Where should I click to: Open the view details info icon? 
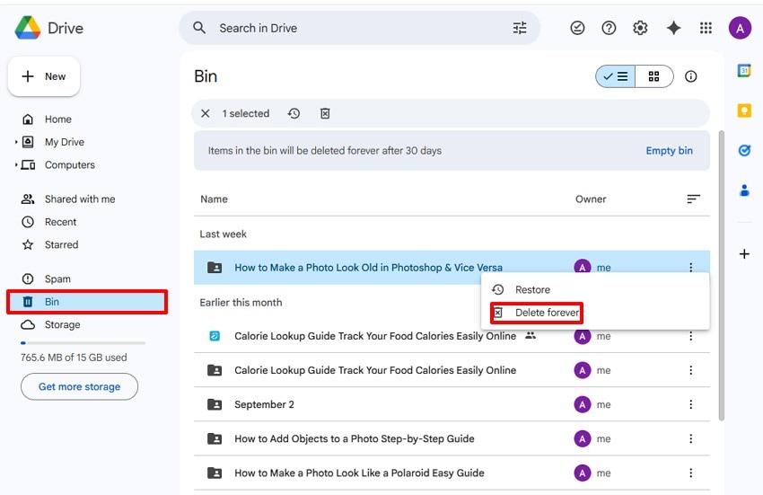[691, 76]
